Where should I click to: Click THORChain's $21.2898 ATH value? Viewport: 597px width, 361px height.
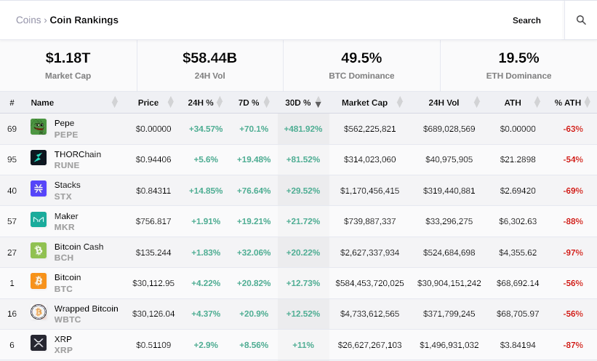(x=518, y=159)
